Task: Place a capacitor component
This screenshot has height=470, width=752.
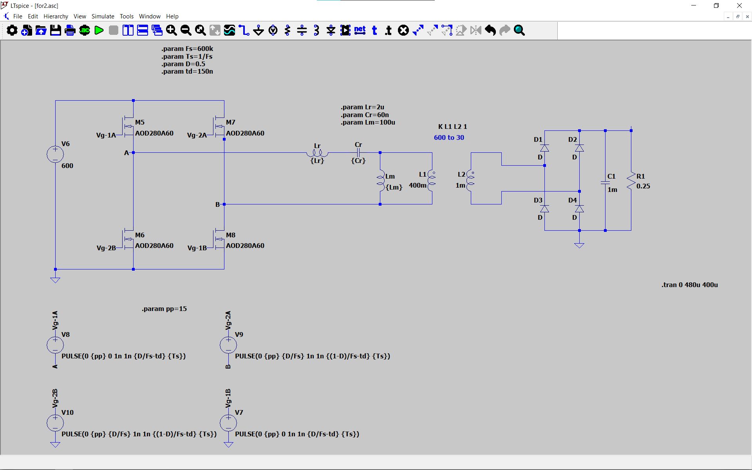Action: (x=302, y=30)
